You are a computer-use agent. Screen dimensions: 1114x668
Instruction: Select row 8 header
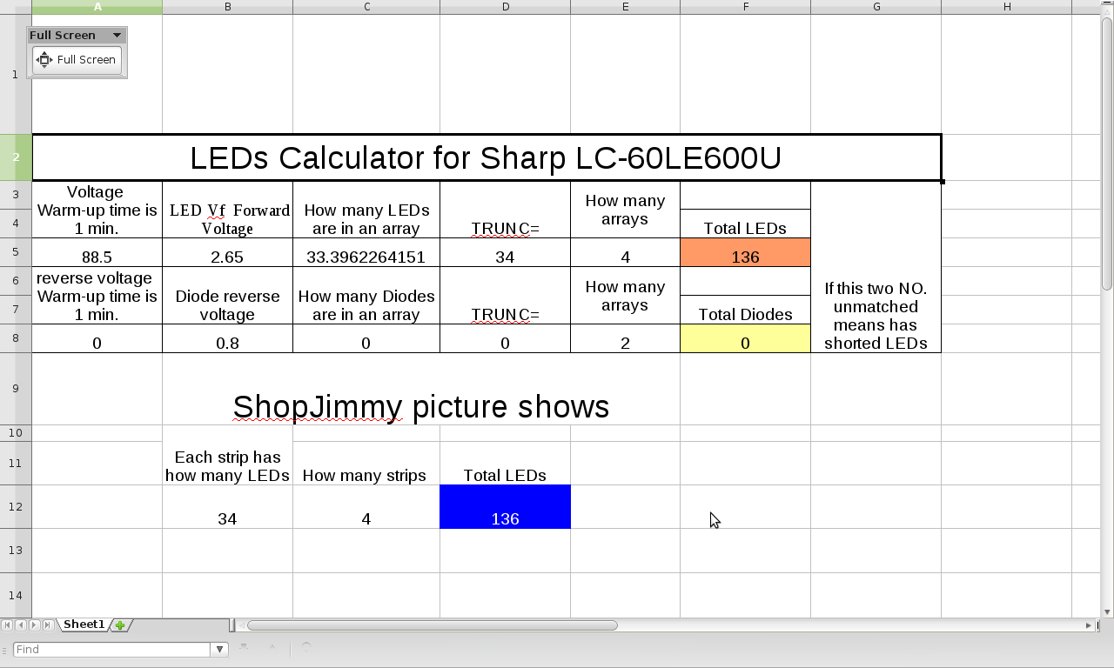pyautogui.click(x=16, y=338)
